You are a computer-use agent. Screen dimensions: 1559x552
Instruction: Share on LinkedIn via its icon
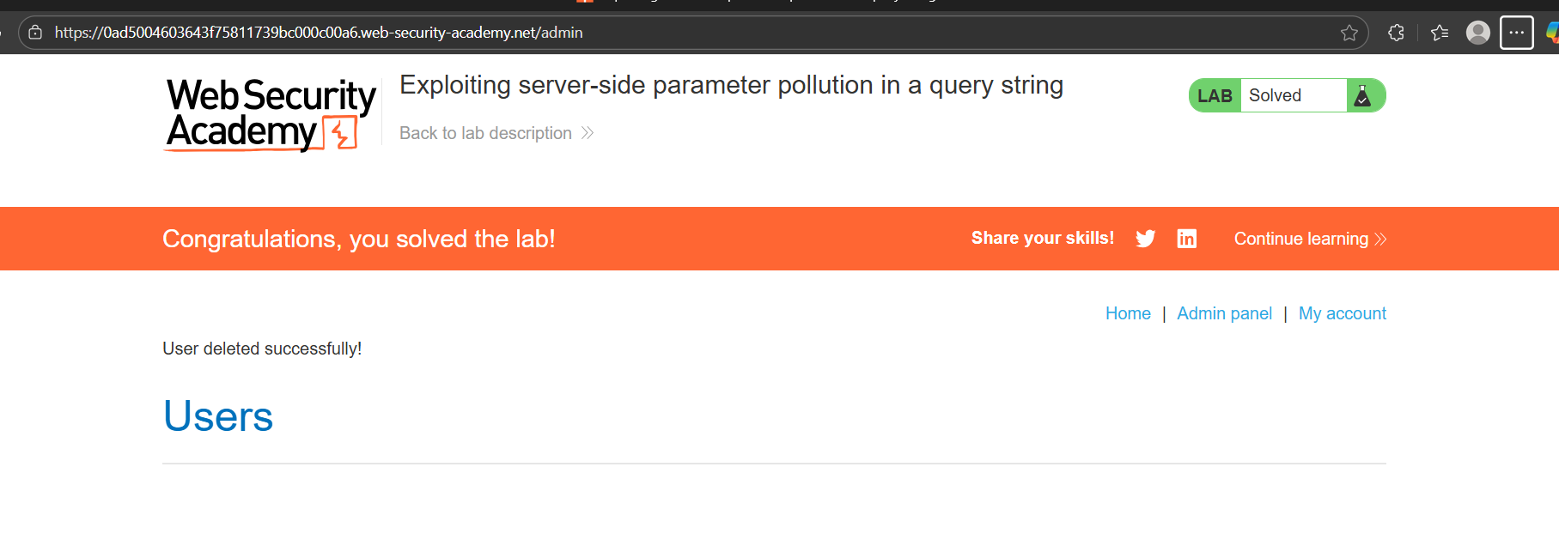tap(1186, 239)
